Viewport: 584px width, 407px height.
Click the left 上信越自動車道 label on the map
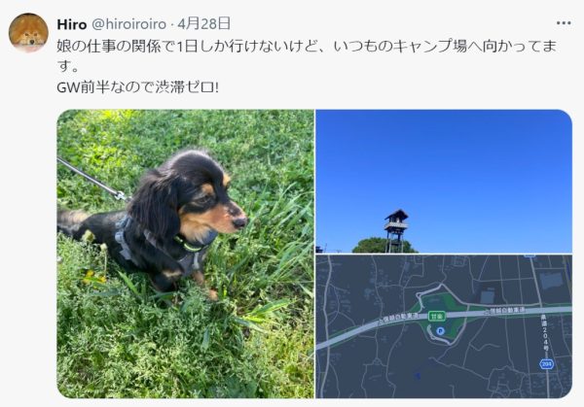[397, 320]
